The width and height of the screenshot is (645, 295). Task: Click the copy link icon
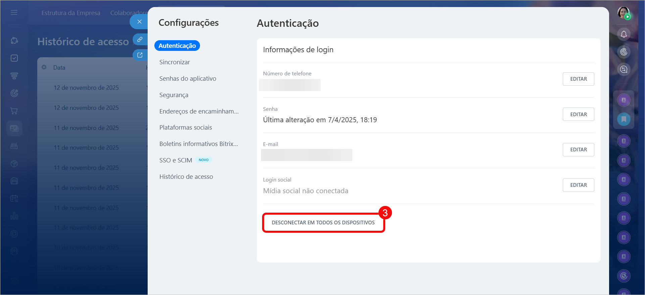(x=140, y=40)
